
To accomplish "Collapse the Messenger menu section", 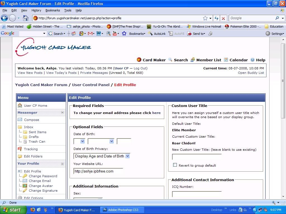I will tap(62, 113).
